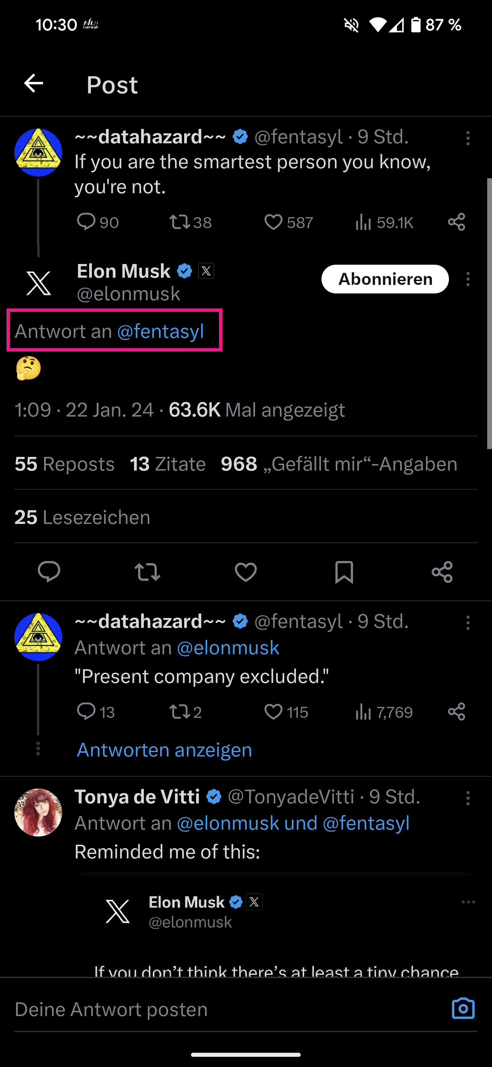Open the @fentasyl mention under Elon Musk
The height and width of the screenshot is (1067, 492).
pos(161,331)
